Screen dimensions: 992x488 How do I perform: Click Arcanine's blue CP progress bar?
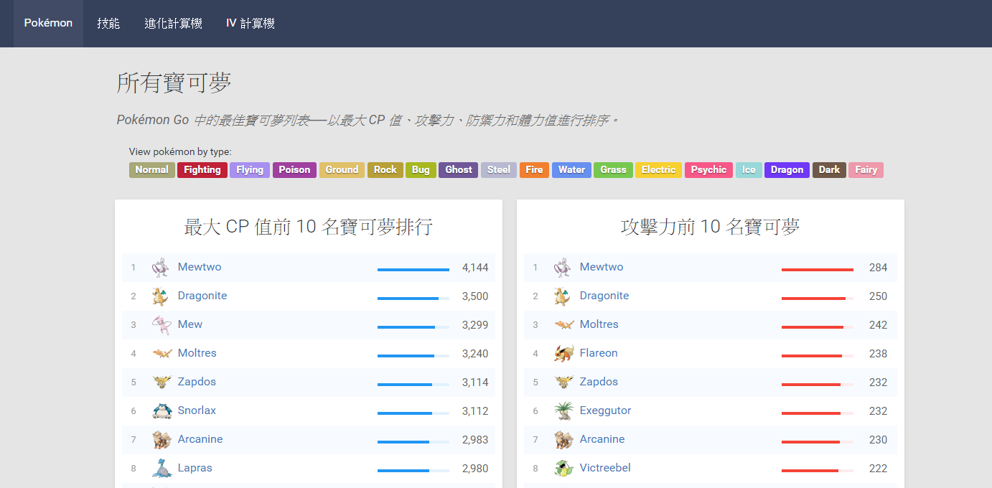click(x=413, y=442)
